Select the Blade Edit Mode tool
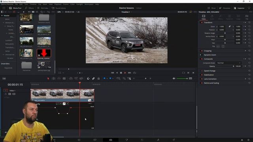The height and width of the screenshot is (142, 253). 64,78
